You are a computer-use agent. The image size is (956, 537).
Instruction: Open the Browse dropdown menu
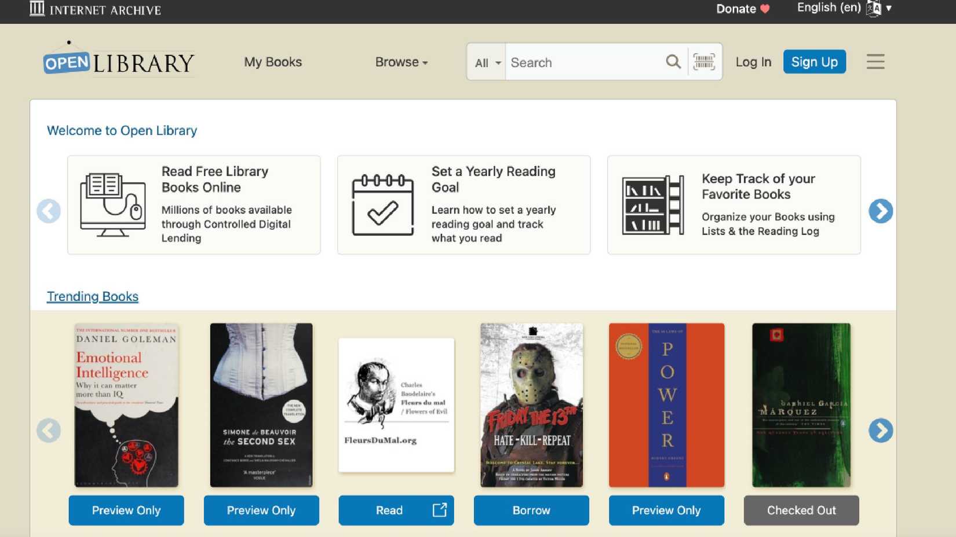tap(401, 62)
